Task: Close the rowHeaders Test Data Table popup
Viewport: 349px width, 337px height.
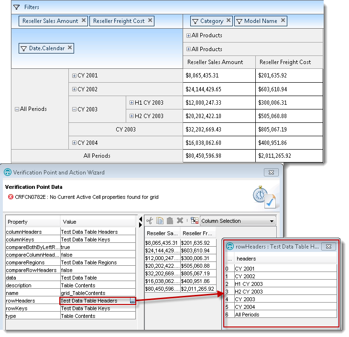Action: (x=328, y=247)
